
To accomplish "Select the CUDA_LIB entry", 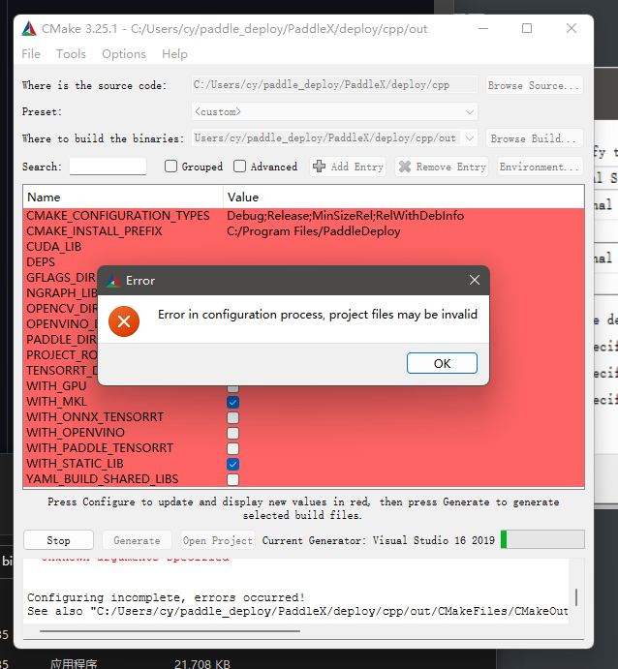I will pyautogui.click(x=54, y=247).
